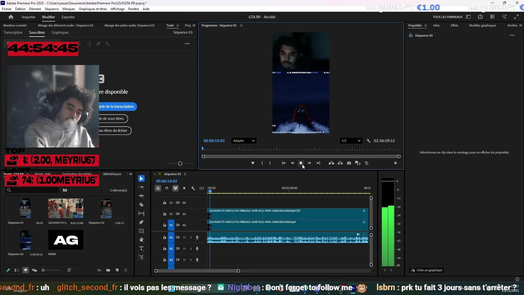Toggle V2 track visibility eye

184,214
